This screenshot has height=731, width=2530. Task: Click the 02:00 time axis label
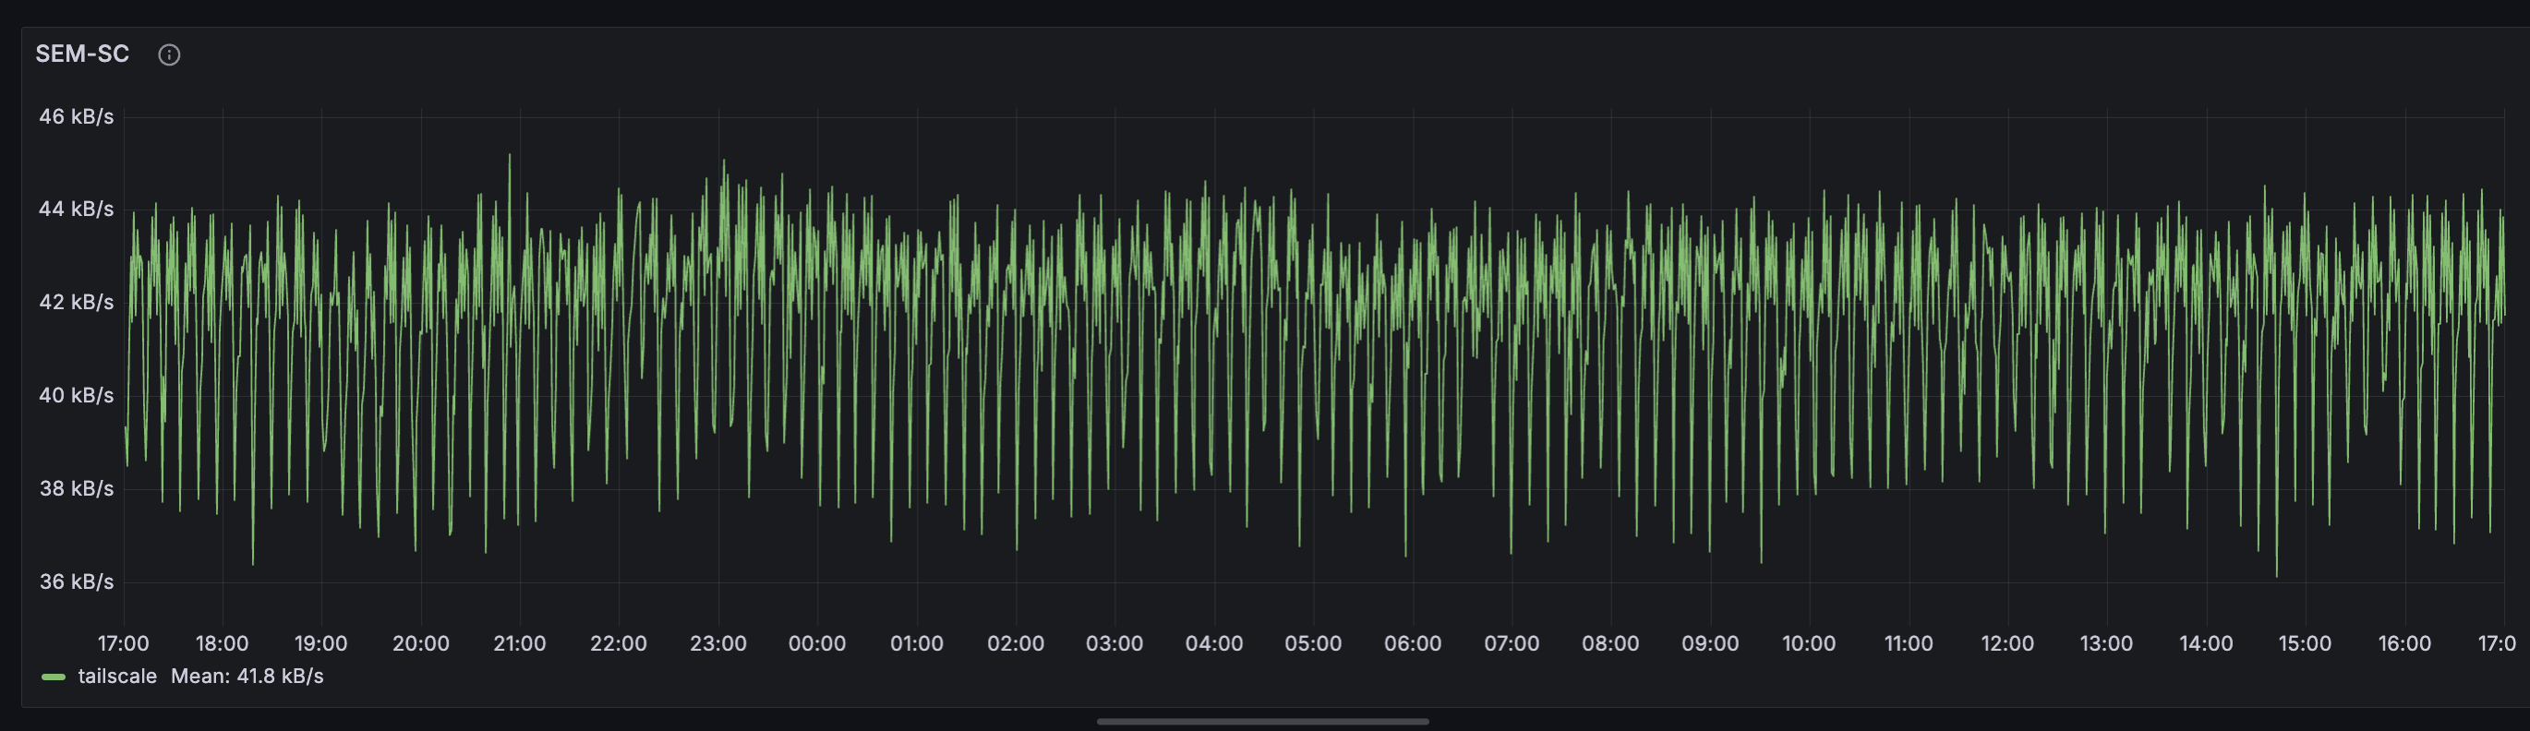1016,643
